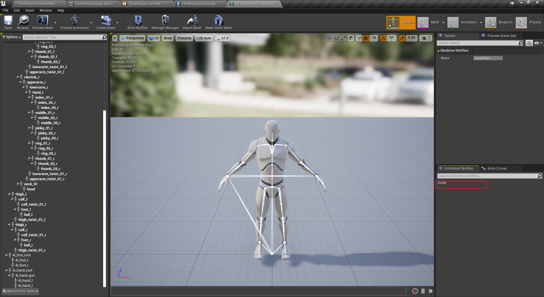Collapse the Skeleton Notifies section
The width and height of the screenshot is (544, 297).
(x=438, y=51)
